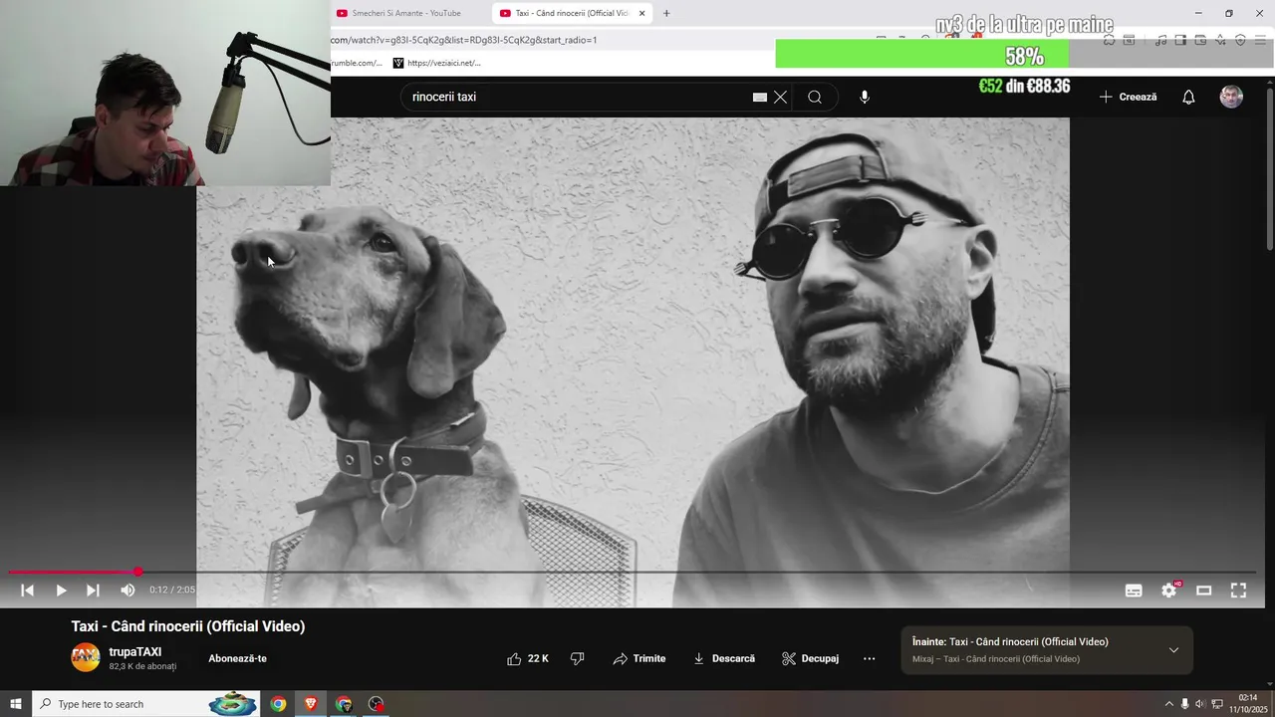
Task: Close the Taxi - Când rinocerii tab
Action: (642, 13)
